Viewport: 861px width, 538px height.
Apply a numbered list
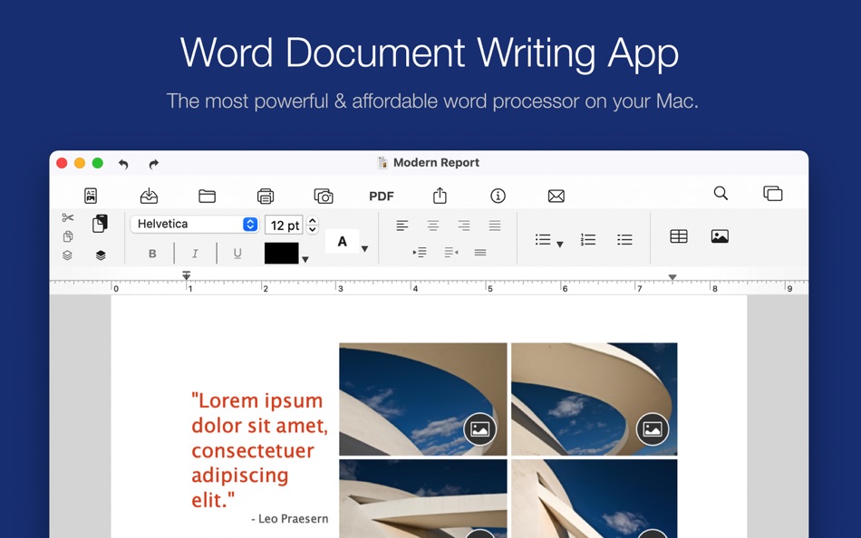tap(588, 239)
